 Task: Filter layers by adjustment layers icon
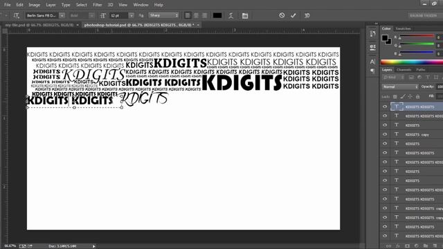(x=419, y=77)
